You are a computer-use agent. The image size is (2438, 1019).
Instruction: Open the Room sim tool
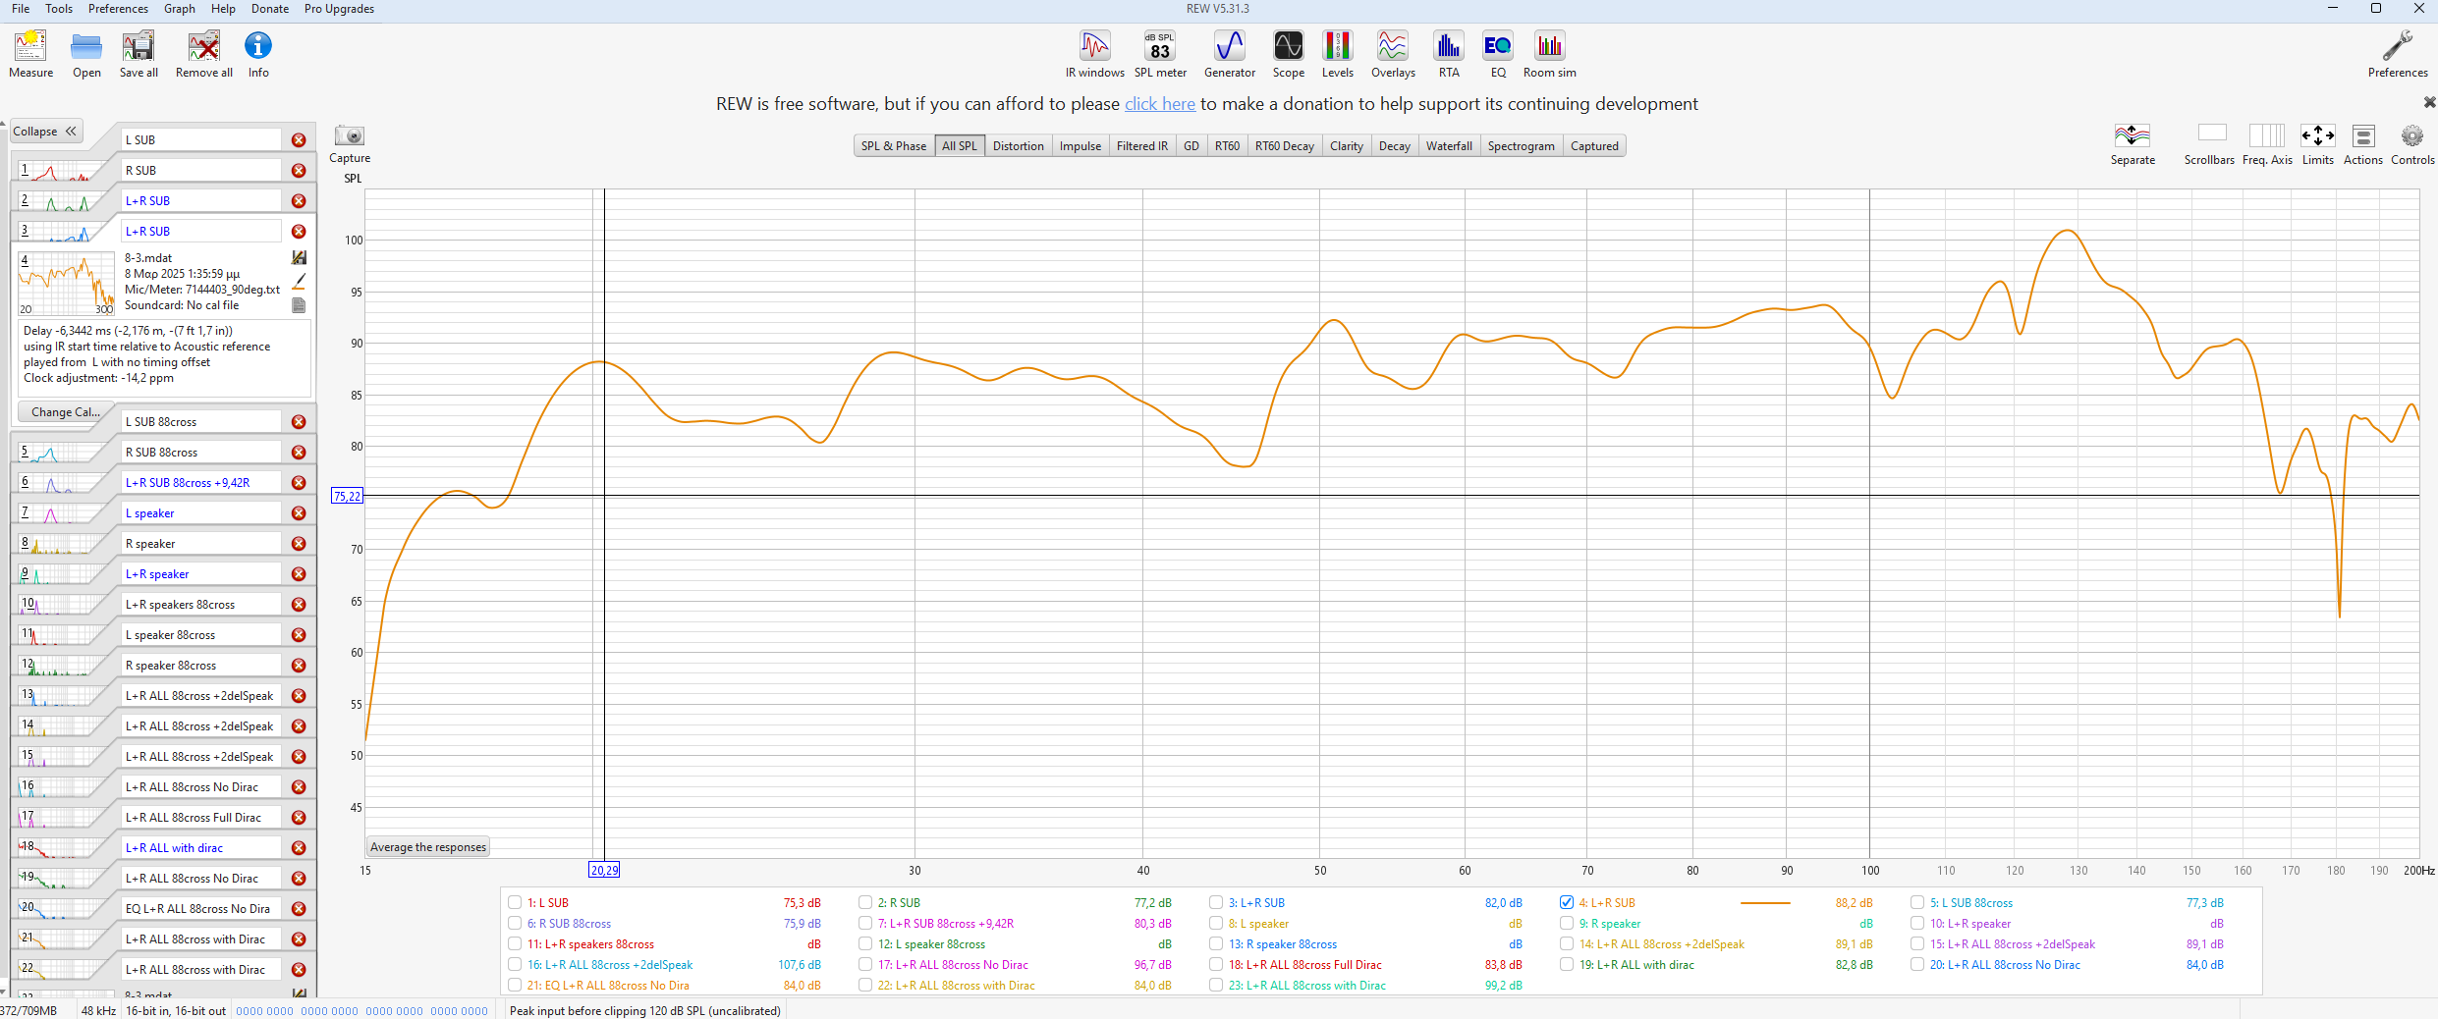[x=1549, y=53]
